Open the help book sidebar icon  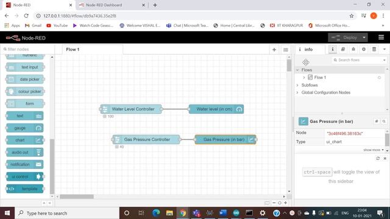(x=343, y=49)
